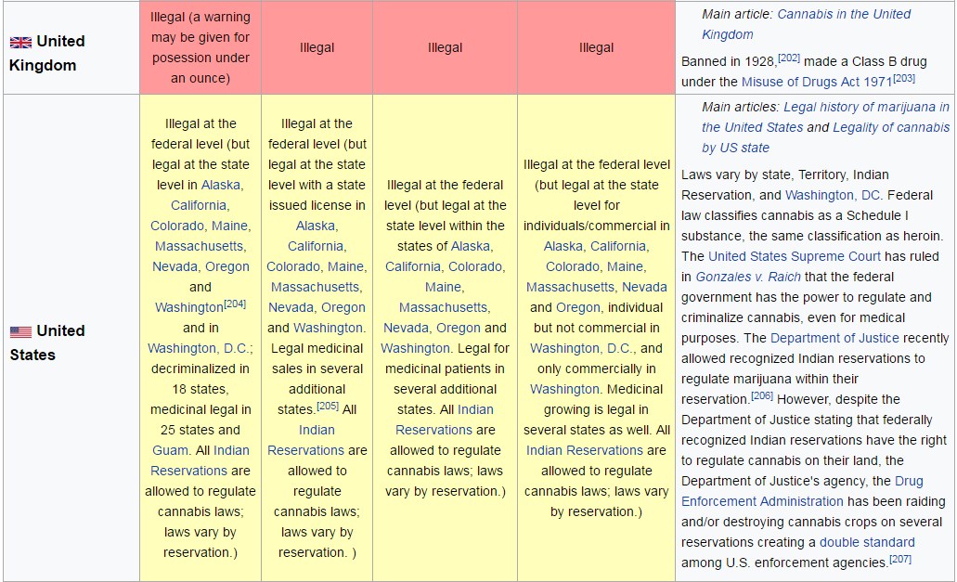957x582 pixels.
Task: Click the United Kingdom flag icon
Action: 20,42
